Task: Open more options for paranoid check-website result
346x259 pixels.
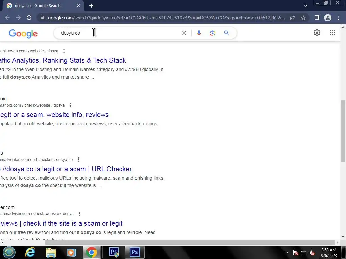Action: coord(70,105)
